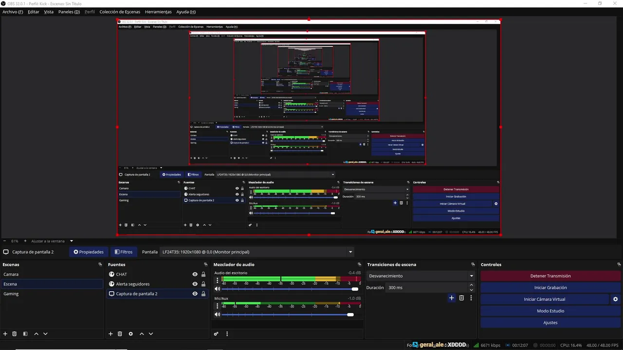The height and width of the screenshot is (350, 623).
Task: Undock the Escenas panel
Action: tap(100, 264)
